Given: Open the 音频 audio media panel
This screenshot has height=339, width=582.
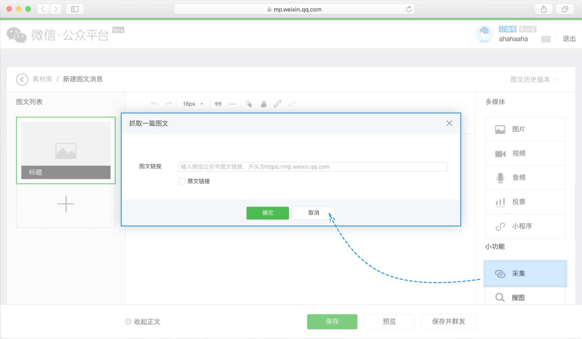Looking at the screenshot, I should pyautogui.click(x=519, y=177).
